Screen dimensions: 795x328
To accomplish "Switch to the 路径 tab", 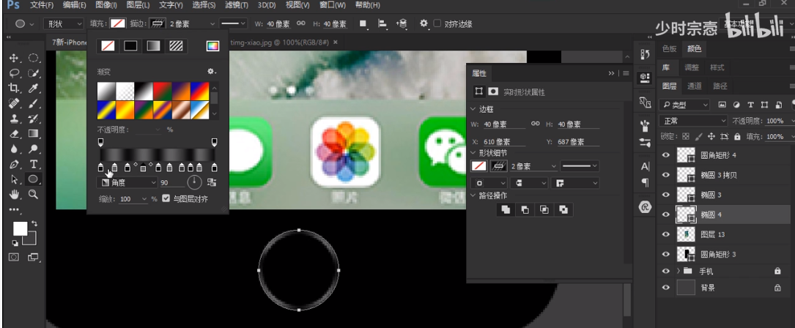I will (x=720, y=86).
